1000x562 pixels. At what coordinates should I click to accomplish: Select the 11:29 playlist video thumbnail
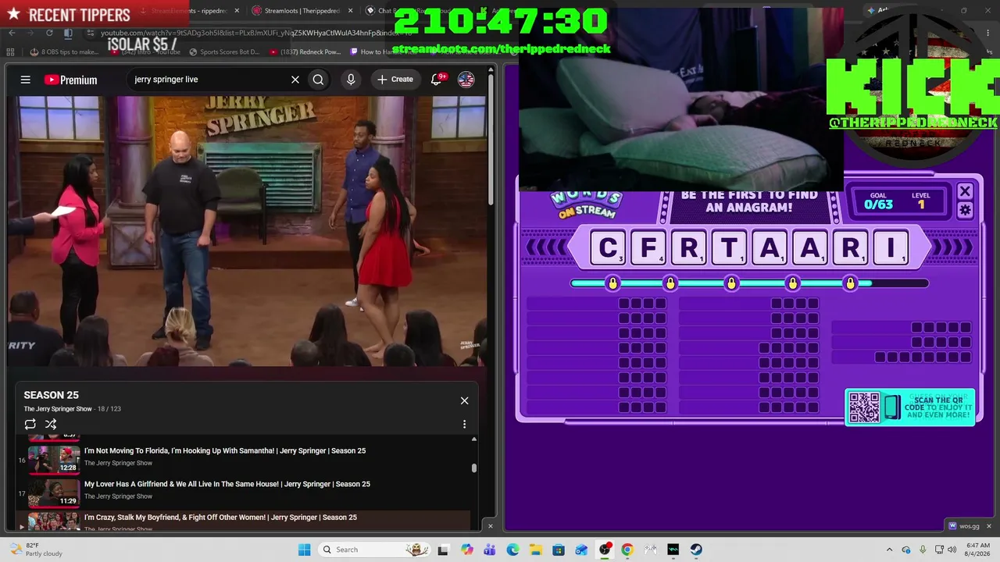click(x=54, y=493)
